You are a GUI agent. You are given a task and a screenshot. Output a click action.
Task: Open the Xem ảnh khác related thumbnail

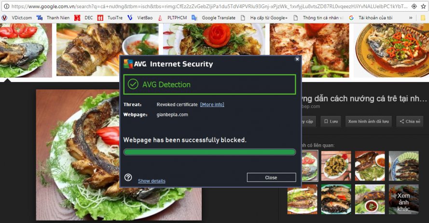(403, 199)
